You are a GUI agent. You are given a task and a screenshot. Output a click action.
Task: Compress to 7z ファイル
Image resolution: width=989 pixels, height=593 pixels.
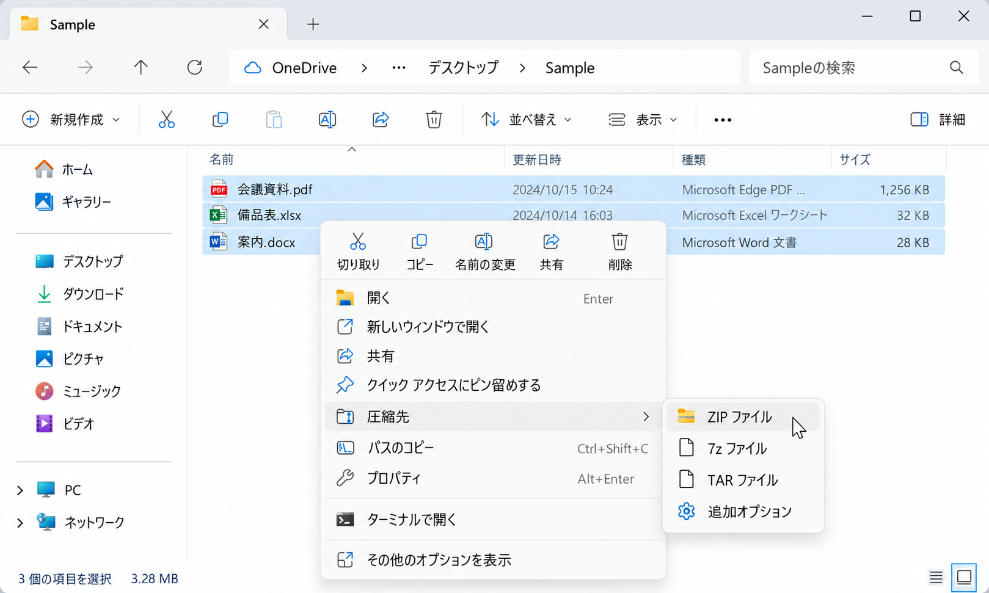(x=743, y=448)
